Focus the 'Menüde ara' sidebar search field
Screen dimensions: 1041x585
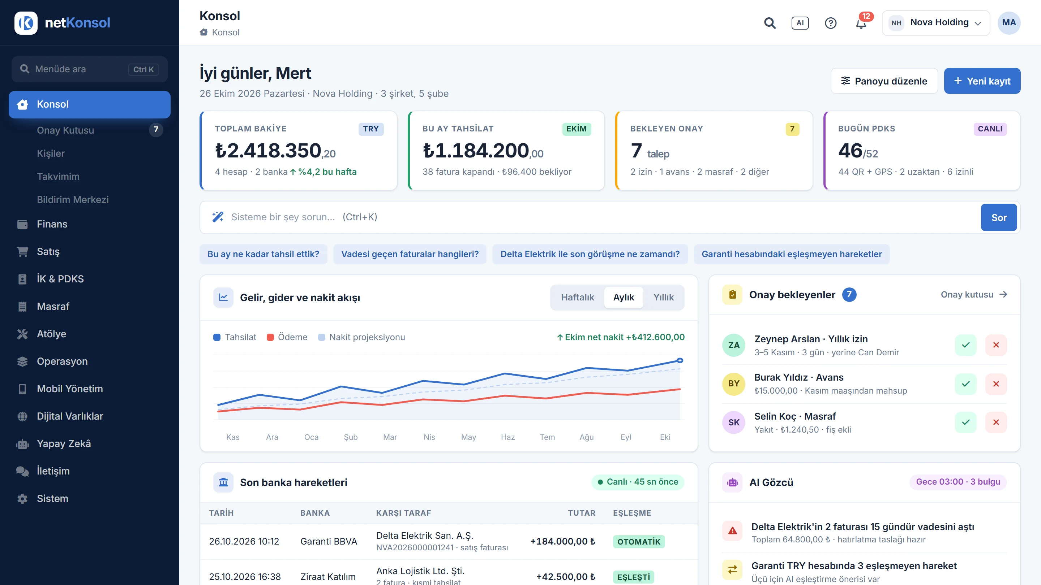click(x=89, y=69)
